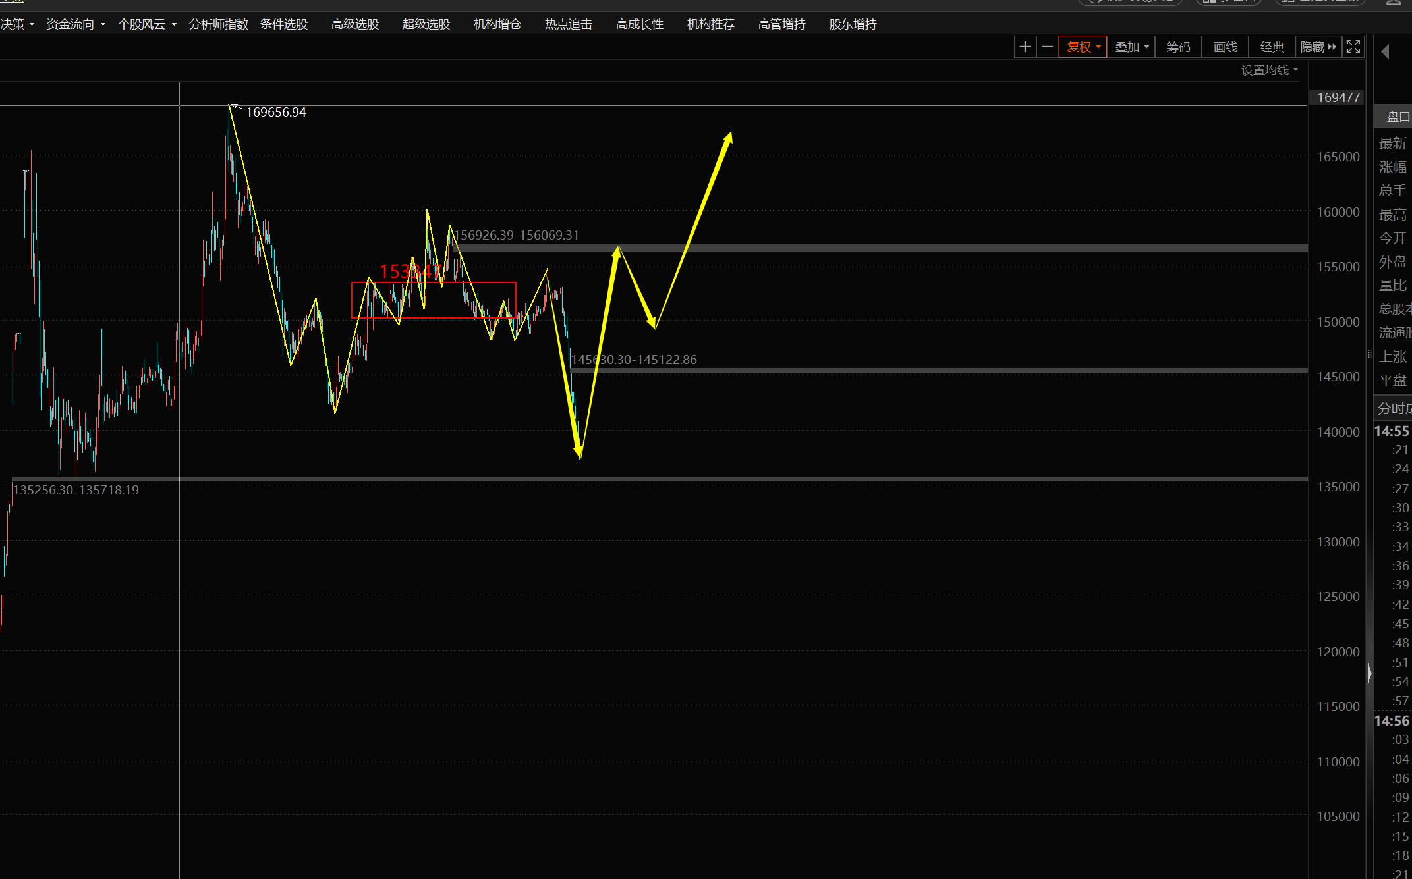Toggle fullscreen chart mode icon
1412x879 pixels.
pos(1353,47)
